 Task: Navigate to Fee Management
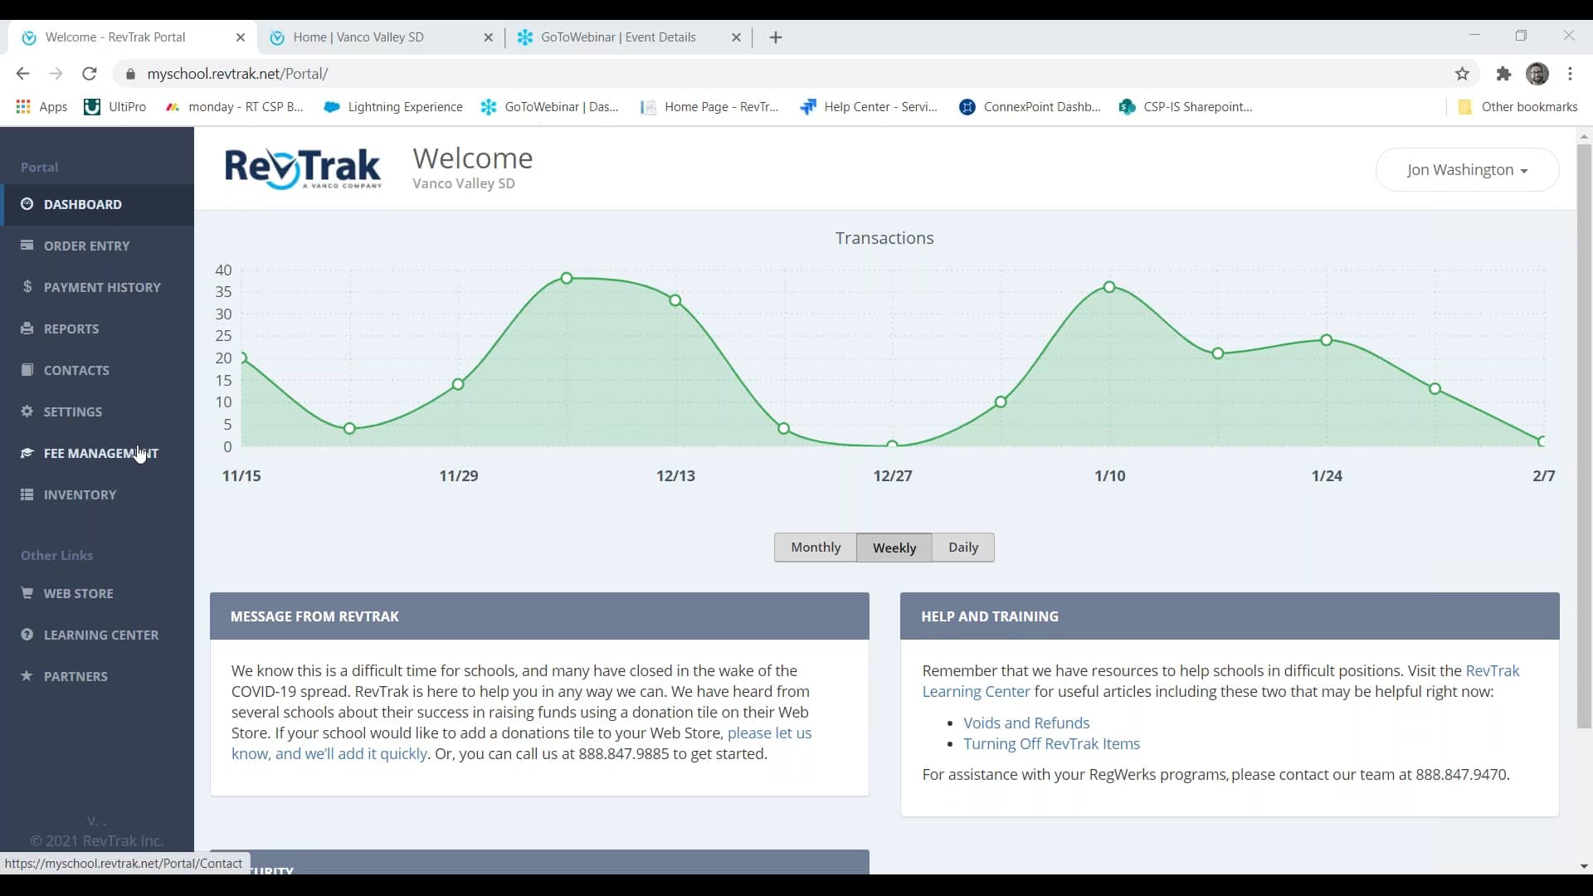tap(101, 453)
